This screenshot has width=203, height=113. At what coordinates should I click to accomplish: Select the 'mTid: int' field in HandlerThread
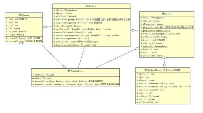pos(144,77)
